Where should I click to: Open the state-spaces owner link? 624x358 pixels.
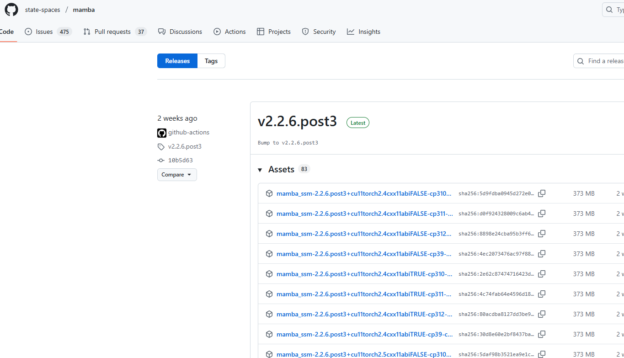point(43,10)
